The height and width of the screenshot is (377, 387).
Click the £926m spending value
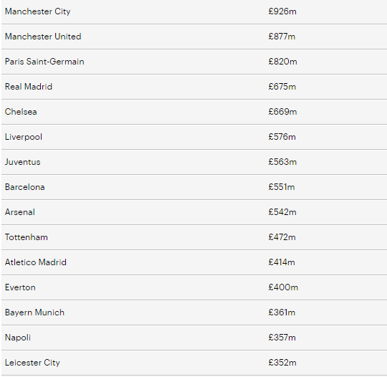282,11
